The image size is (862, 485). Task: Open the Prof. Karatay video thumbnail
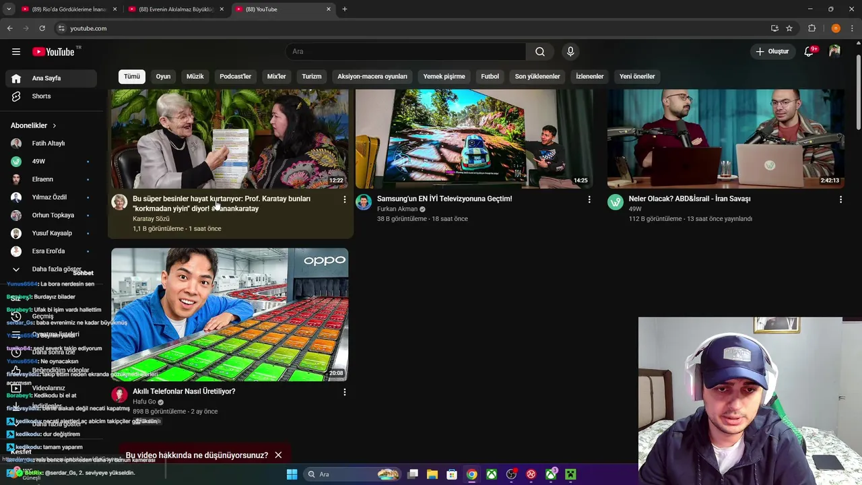230,139
